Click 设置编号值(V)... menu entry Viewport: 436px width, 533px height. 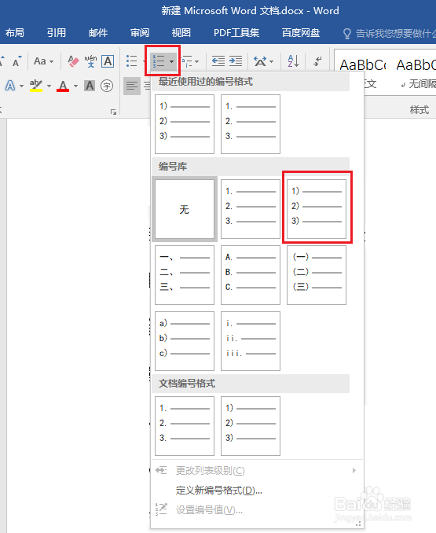257,510
